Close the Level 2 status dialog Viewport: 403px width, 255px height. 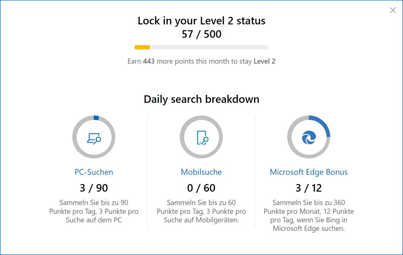[393, 10]
